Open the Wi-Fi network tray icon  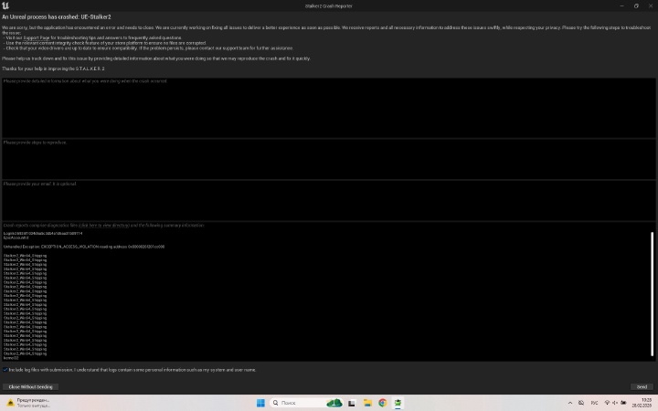[x=607, y=403]
